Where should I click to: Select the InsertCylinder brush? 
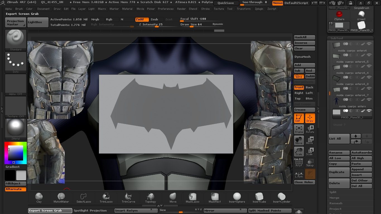point(281,198)
